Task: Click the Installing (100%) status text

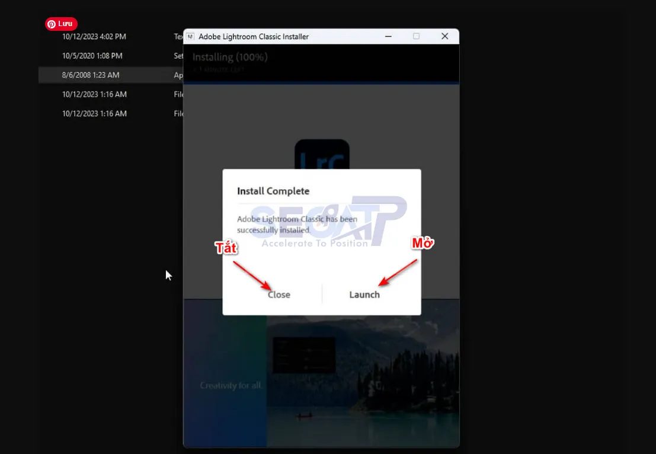Action: click(x=230, y=57)
